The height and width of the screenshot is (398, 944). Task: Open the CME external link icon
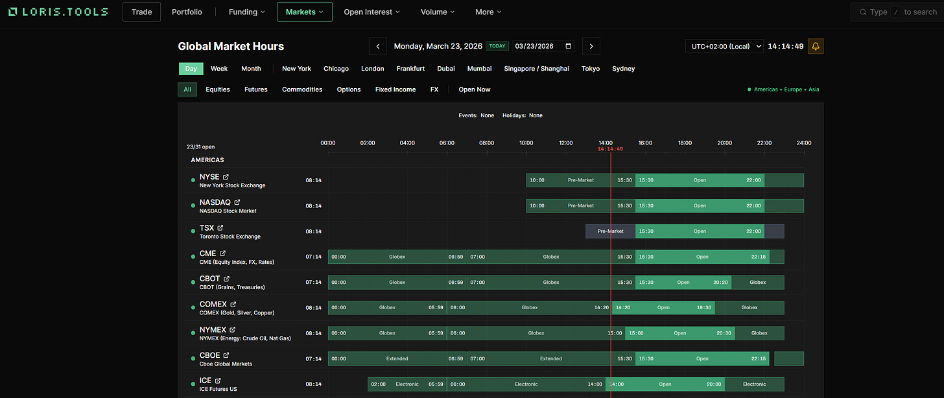click(x=222, y=253)
